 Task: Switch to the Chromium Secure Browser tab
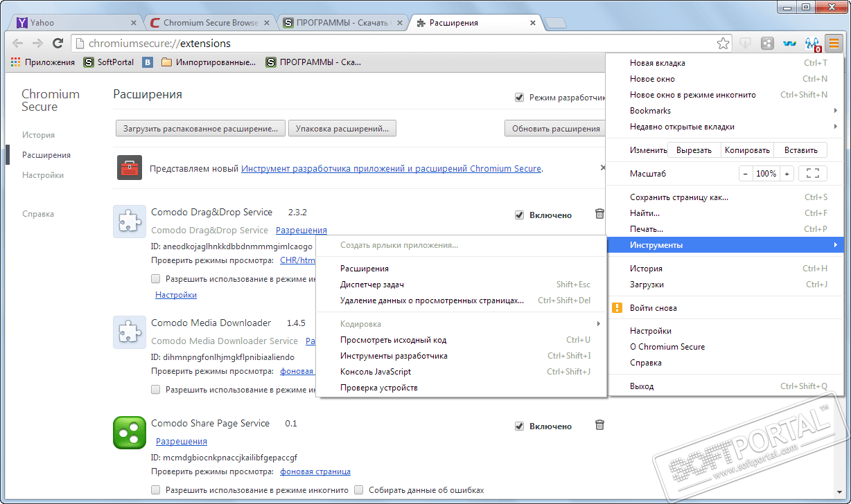click(x=209, y=23)
